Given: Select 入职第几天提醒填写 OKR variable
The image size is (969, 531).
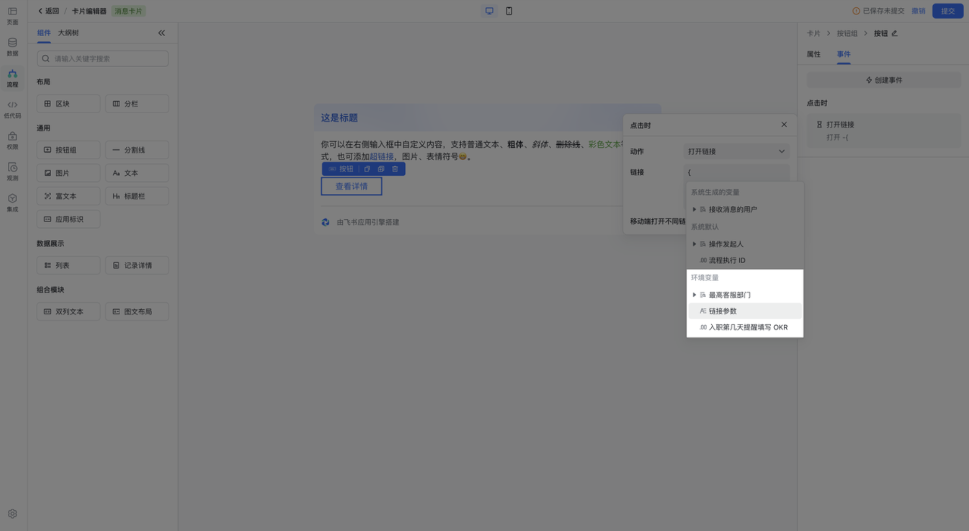Looking at the screenshot, I should pyautogui.click(x=745, y=327).
